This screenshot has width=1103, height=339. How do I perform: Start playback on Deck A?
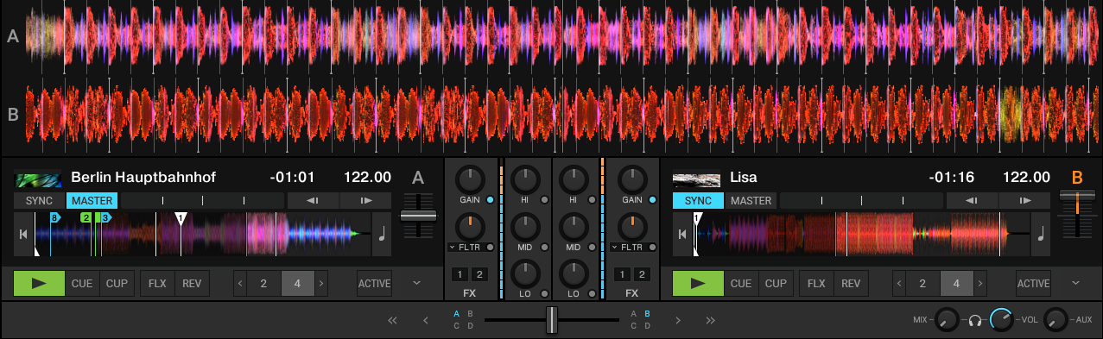[39, 283]
